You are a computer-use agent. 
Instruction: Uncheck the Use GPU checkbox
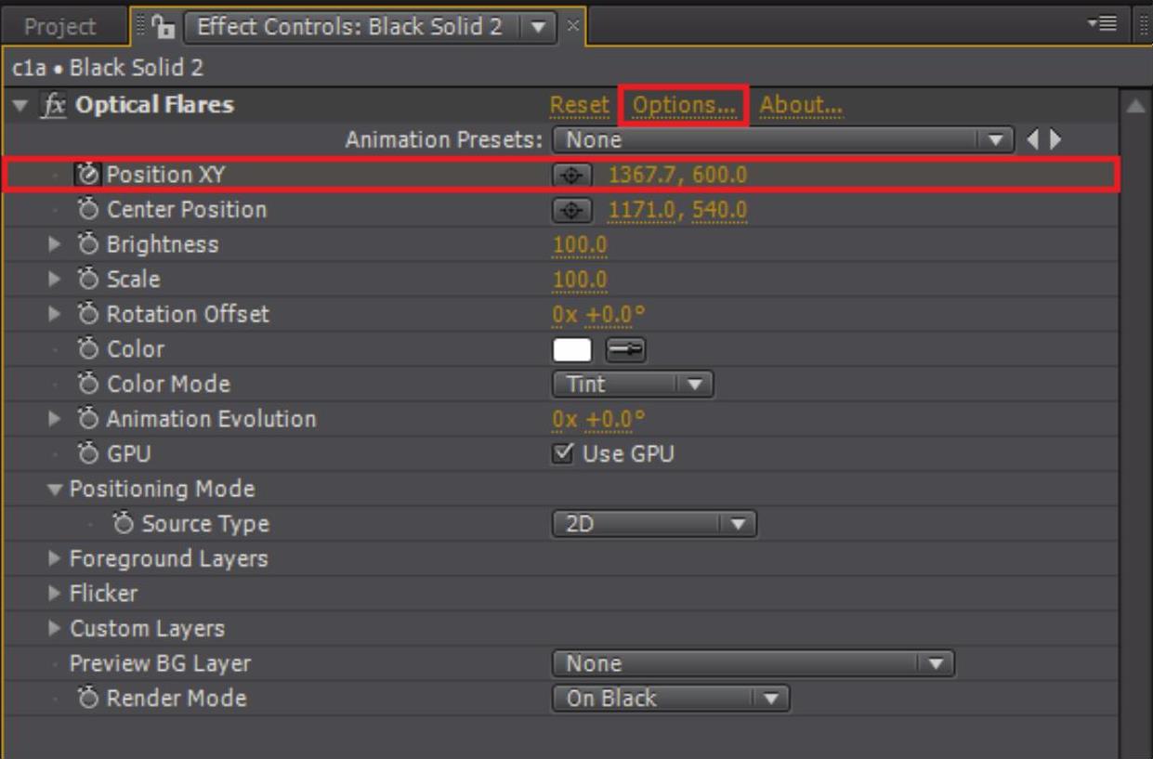point(562,453)
